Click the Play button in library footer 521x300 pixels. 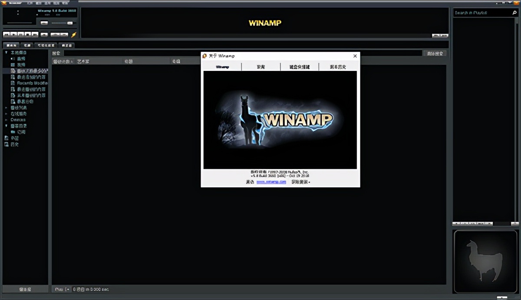pyautogui.click(x=59, y=289)
